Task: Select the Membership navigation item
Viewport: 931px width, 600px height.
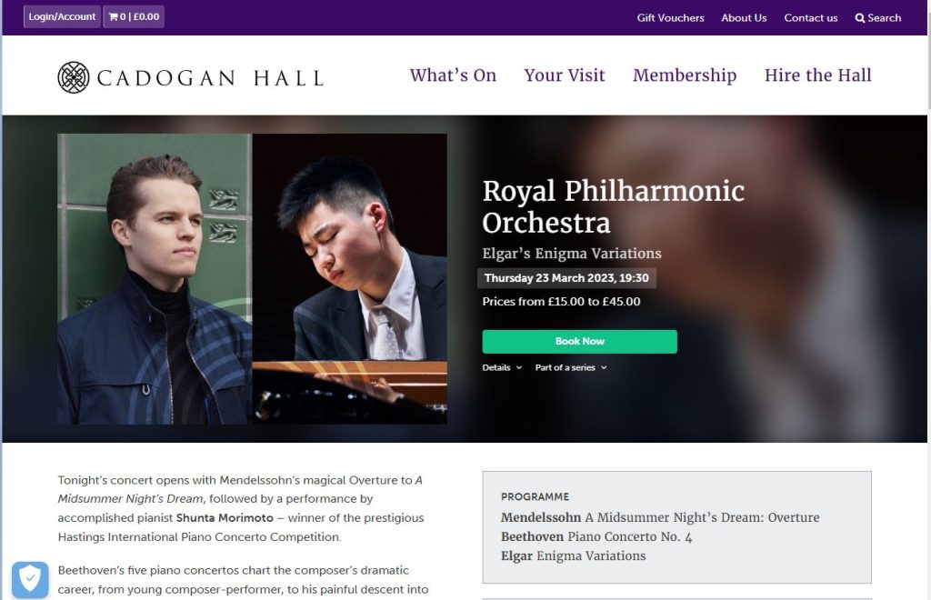Action: click(x=685, y=75)
